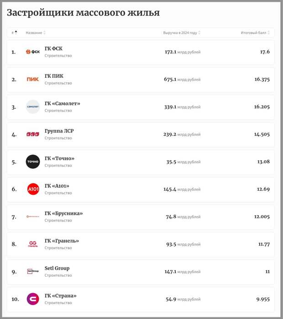Sort by Название column header
Image resolution: width=283 pixels, height=319 pixels.
(36, 33)
